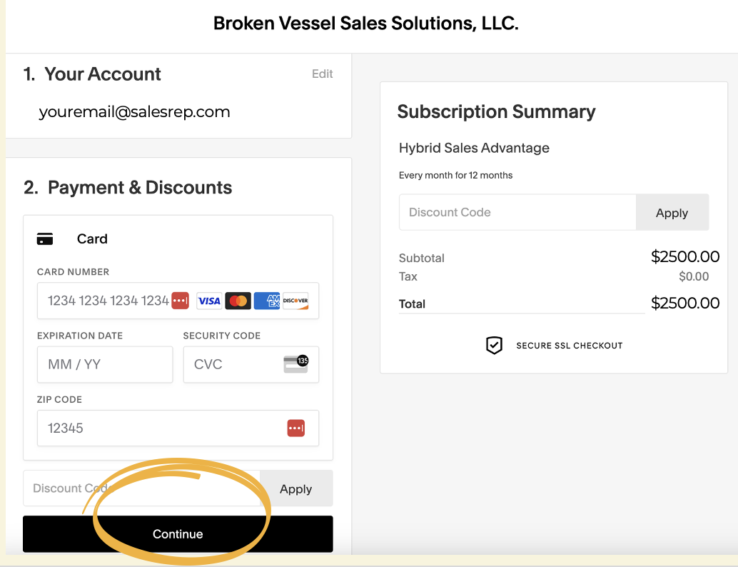Click the Mastercard logo icon
The height and width of the screenshot is (567, 738).
(x=238, y=301)
